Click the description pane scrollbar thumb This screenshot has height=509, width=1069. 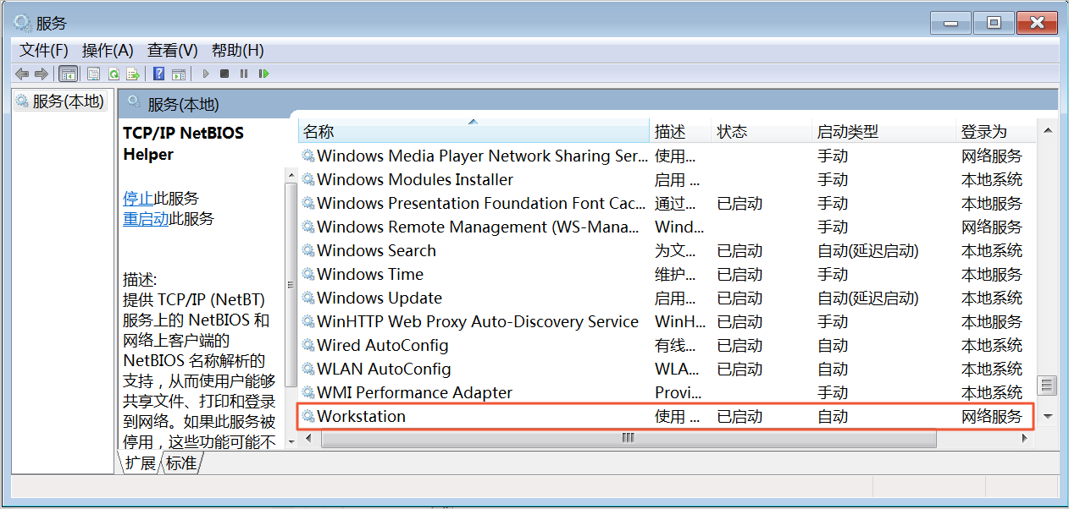[291, 285]
